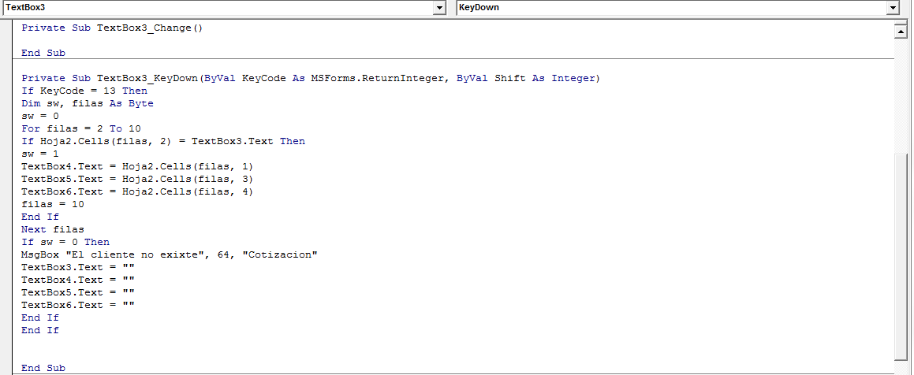
Task: Click the MsgBox 'El cliente no exixte' line
Action: click(x=170, y=254)
